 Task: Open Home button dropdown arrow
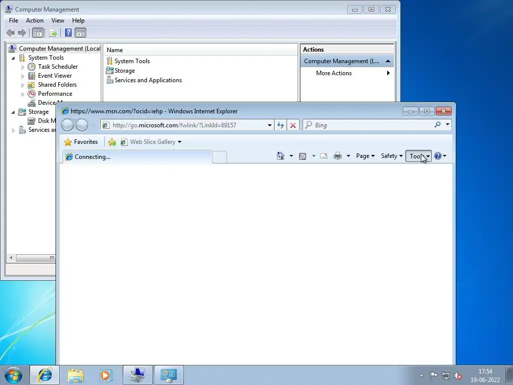(291, 156)
